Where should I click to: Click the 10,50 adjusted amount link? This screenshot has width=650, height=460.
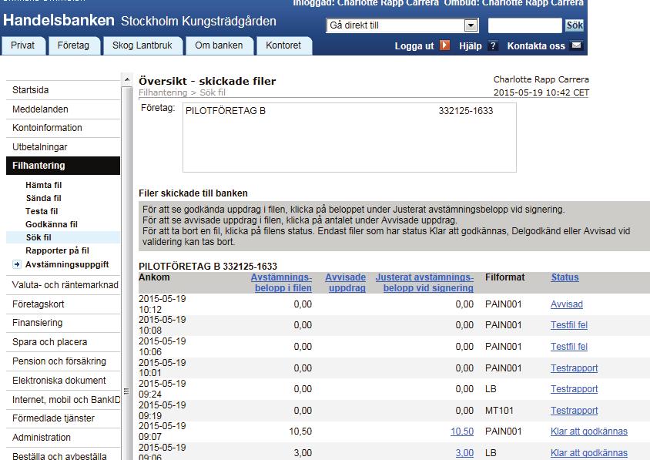(x=462, y=431)
